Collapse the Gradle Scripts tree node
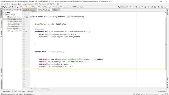Viewport: 169px width, 95px height. pyautogui.click(x=3, y=15)
